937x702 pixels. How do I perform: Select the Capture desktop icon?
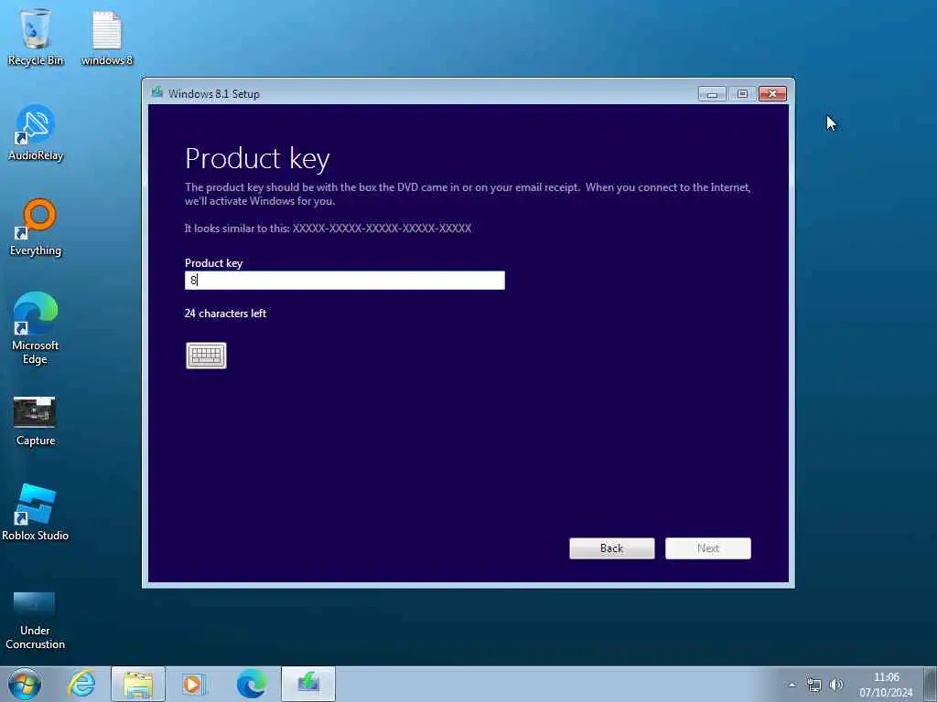click(36, 420)
